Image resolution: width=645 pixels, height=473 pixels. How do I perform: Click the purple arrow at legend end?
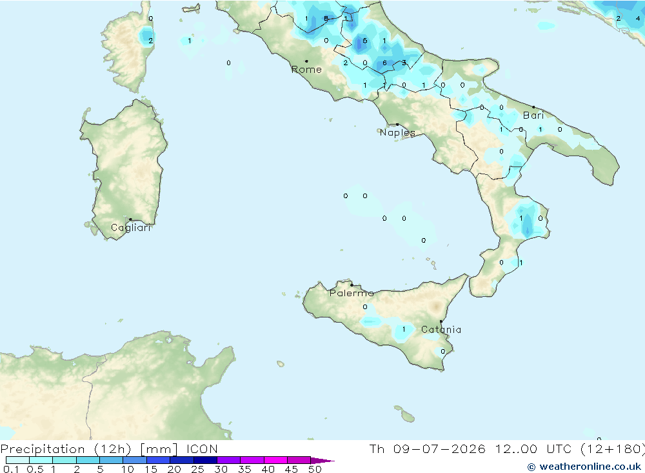coord(322,460)
